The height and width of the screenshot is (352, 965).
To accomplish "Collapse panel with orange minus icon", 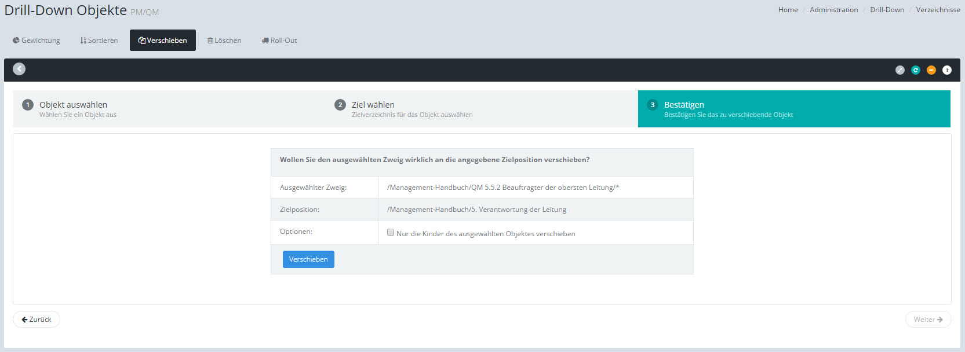I will 931,70.
